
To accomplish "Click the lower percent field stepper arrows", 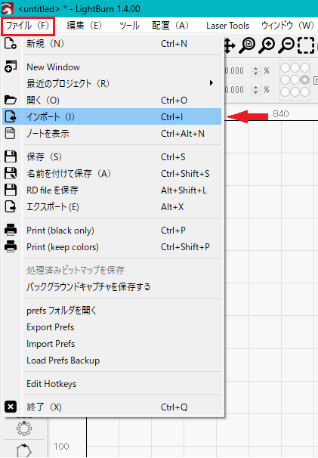I will point(255,89).
